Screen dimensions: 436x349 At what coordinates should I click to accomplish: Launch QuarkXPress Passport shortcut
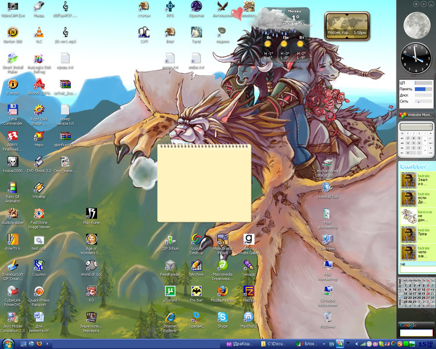click(x=39, y=296)
